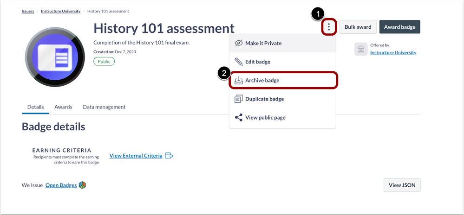Screen dimensions: 464x215
Task: Choose Duplicate badge from the menu
Action: point(264,99)
